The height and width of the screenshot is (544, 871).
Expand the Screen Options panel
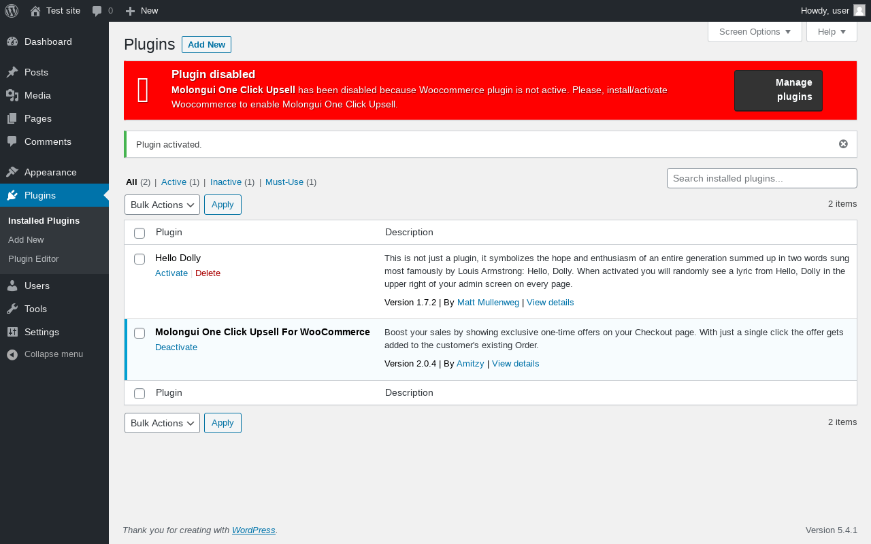(x=755, y=31)
